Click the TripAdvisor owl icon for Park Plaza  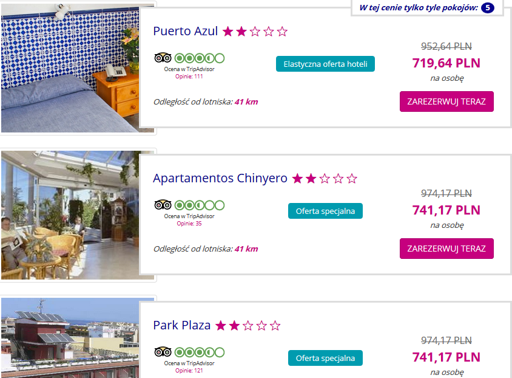coord(163,352)
